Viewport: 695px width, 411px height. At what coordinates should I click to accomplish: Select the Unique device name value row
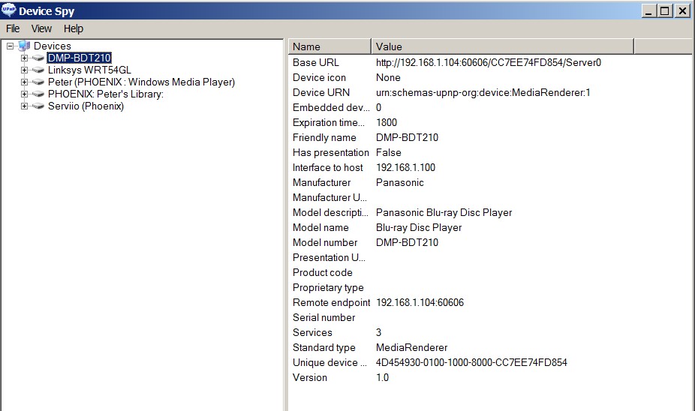pos(471,363)
